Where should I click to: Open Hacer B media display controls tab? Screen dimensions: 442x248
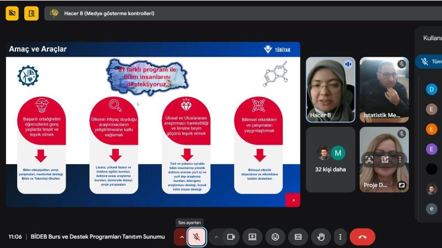point(102,13)
